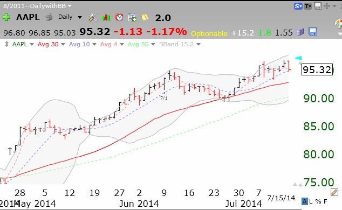Click the 90.00 price axis label
Image resolution: width=342 pixels, height=210 pixels.
319,99
